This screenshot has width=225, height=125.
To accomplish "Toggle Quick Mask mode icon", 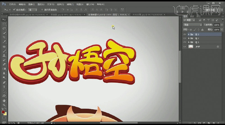I will point(4,118).
